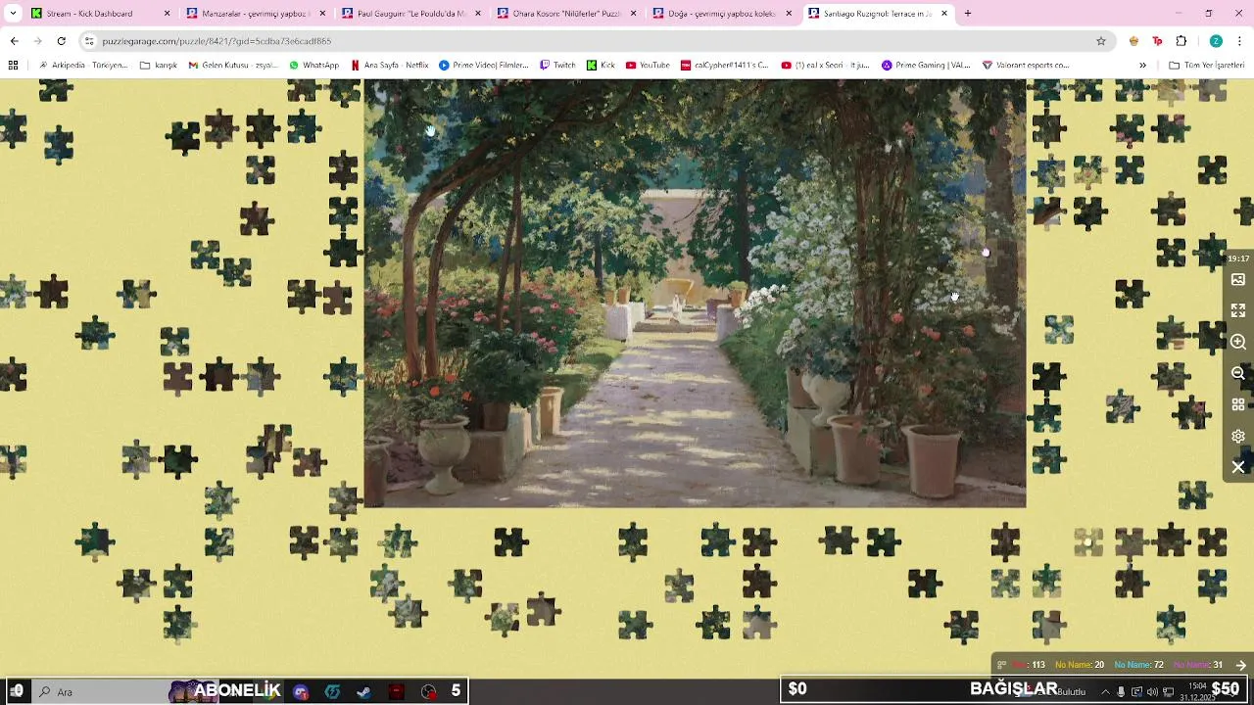Close the Paul Gauguin tab
This screenshot has height=705, width=1254.
478,14
